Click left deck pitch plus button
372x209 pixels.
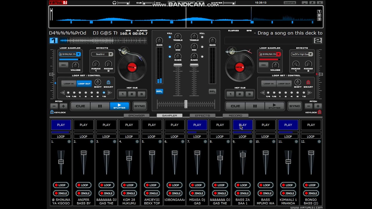[x=63, y=106]
